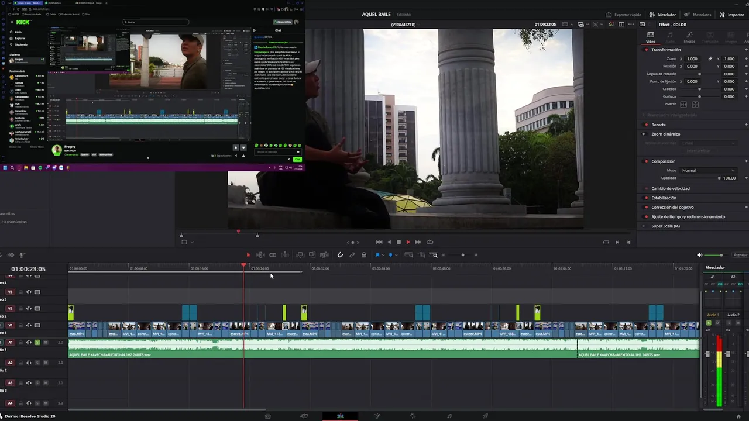This screenshot has width=749, height=421.
Task: Add a blue flag to the clip
Action: (377, 255)
